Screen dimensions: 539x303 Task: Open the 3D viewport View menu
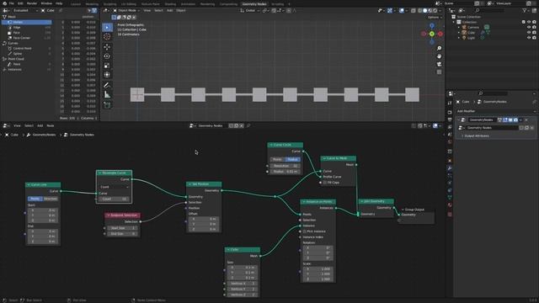tap(147, 11)
